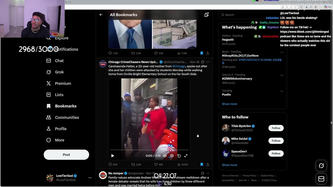Image resolution: width=333 pixels, height=187 pixels.
Task: Open the floating Messages envelope button
Action: 321,179
